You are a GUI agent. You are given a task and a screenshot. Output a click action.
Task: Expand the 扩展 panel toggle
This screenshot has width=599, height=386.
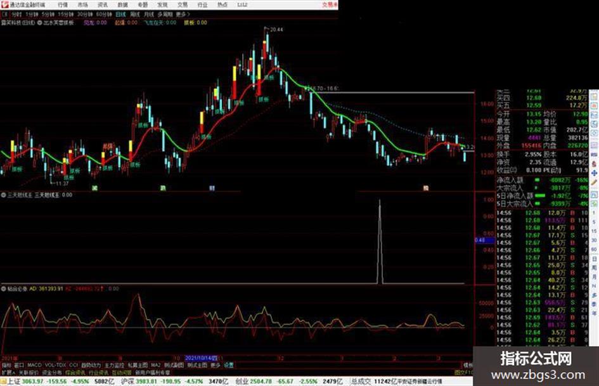click(x=8, y=372)
